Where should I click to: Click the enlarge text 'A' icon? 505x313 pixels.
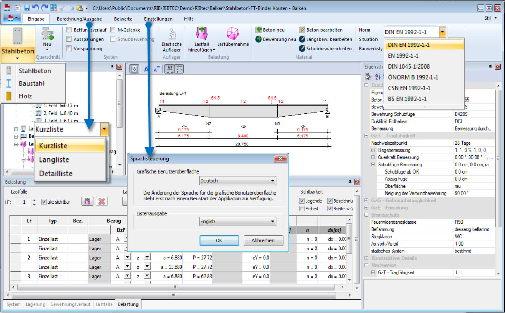pos(146,69)
